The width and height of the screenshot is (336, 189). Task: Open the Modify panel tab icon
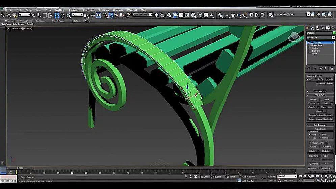point(312,28)
